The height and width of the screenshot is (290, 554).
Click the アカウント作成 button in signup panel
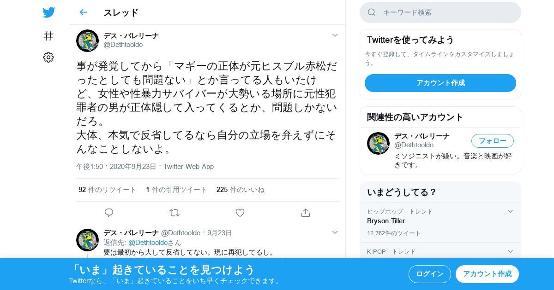point(440,83)
